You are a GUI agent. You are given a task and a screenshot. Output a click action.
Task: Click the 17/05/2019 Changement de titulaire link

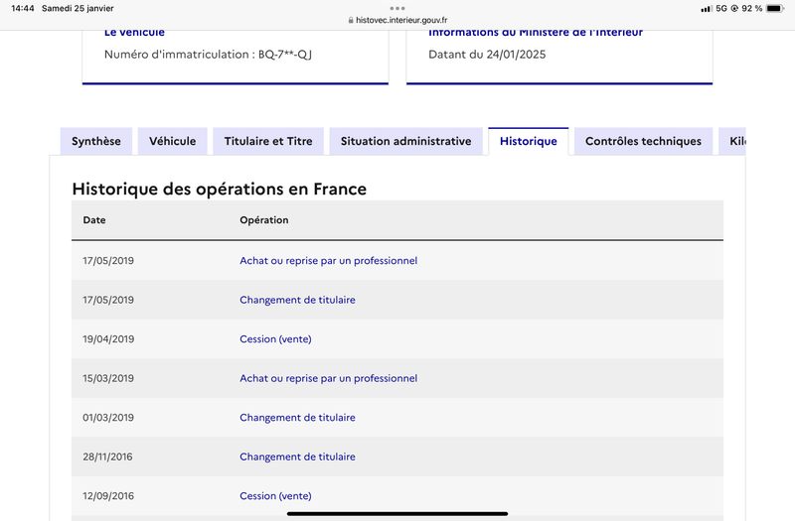(297, 300)
